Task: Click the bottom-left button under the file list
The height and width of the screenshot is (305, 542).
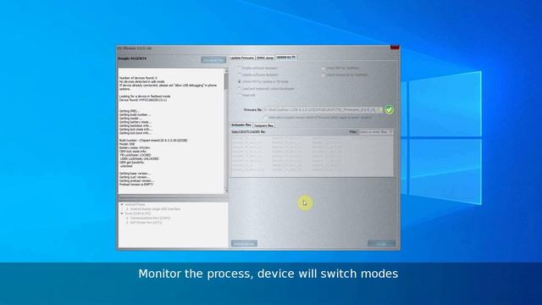Action: coord(244,243)
